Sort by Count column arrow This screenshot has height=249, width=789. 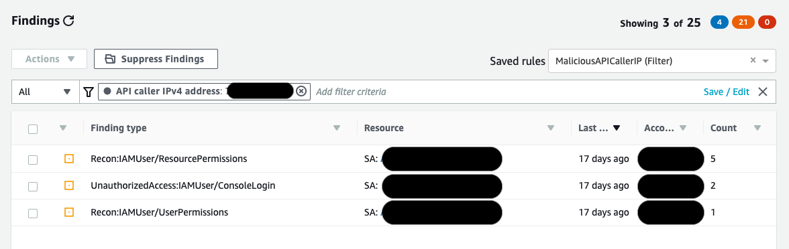coord(757,129)
